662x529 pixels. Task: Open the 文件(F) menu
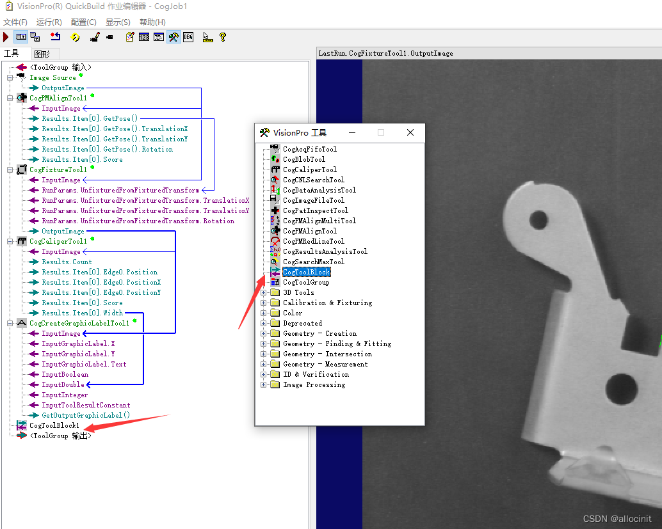point(15,22)
